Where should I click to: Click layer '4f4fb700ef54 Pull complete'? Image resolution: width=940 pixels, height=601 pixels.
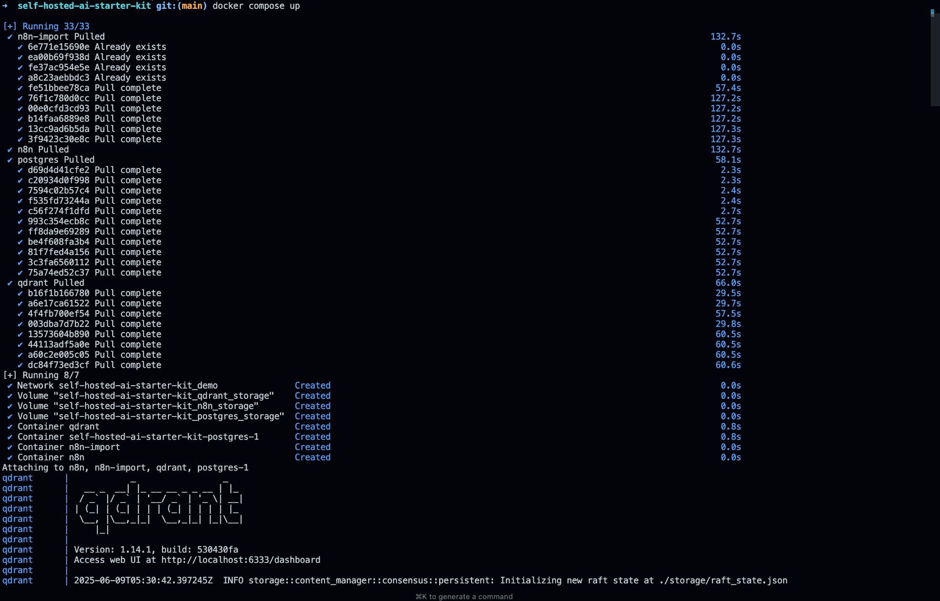click(94, 314)
